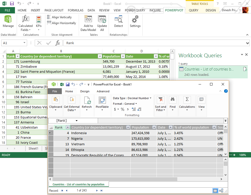Image resolution: width=251 pixels, height=195 pixels.
Task: Click Align Vertically slicer option
Action: coord(60,17)
